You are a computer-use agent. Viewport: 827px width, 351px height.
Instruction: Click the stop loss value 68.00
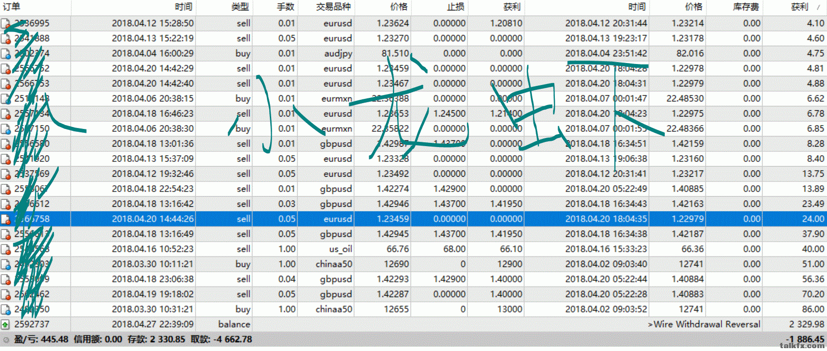tap(454, 249)
